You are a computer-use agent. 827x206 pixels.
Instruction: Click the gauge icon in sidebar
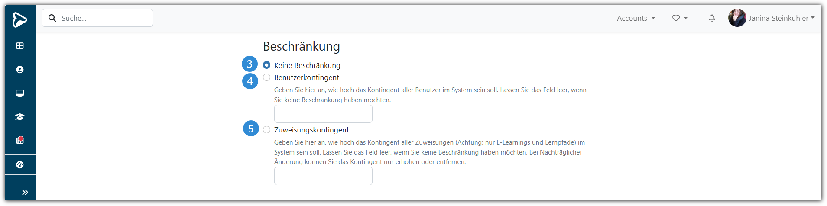[x=20, y=165]
